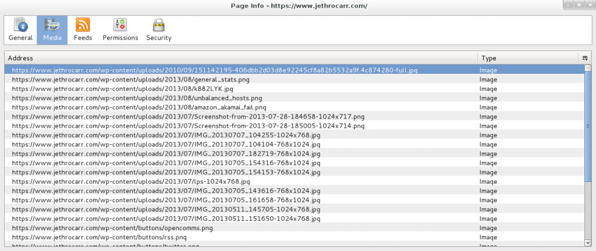Click the scrollbar down arrow
The height and width of the screenshot is (251, 596).
tap(588, 242)
